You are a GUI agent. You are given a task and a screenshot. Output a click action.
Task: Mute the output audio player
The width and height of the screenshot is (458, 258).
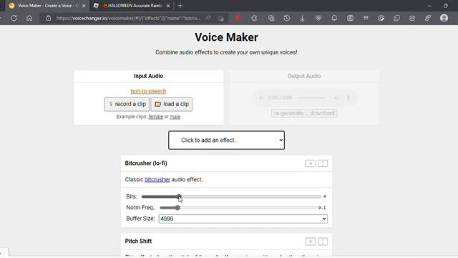point(336,97)
